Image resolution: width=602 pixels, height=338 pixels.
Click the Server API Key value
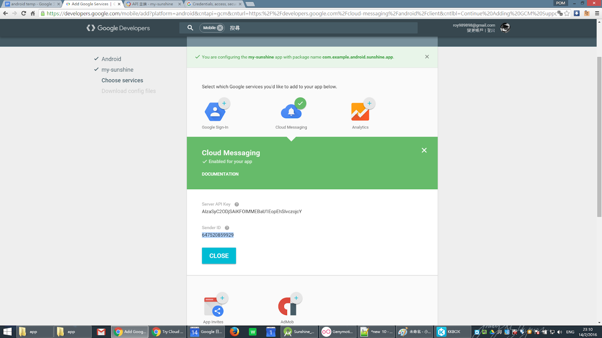(x=252, y=211)
